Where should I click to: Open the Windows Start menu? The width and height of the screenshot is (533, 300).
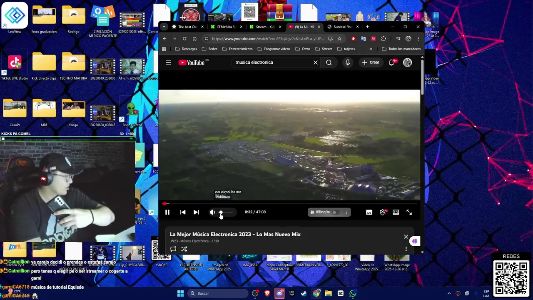[180, 293]
